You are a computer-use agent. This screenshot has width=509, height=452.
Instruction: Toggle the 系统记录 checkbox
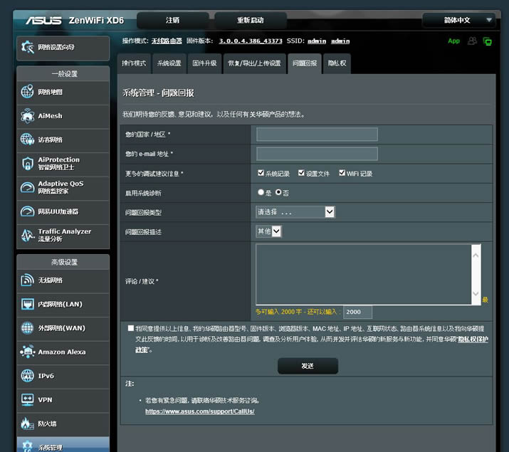[261, 173]
